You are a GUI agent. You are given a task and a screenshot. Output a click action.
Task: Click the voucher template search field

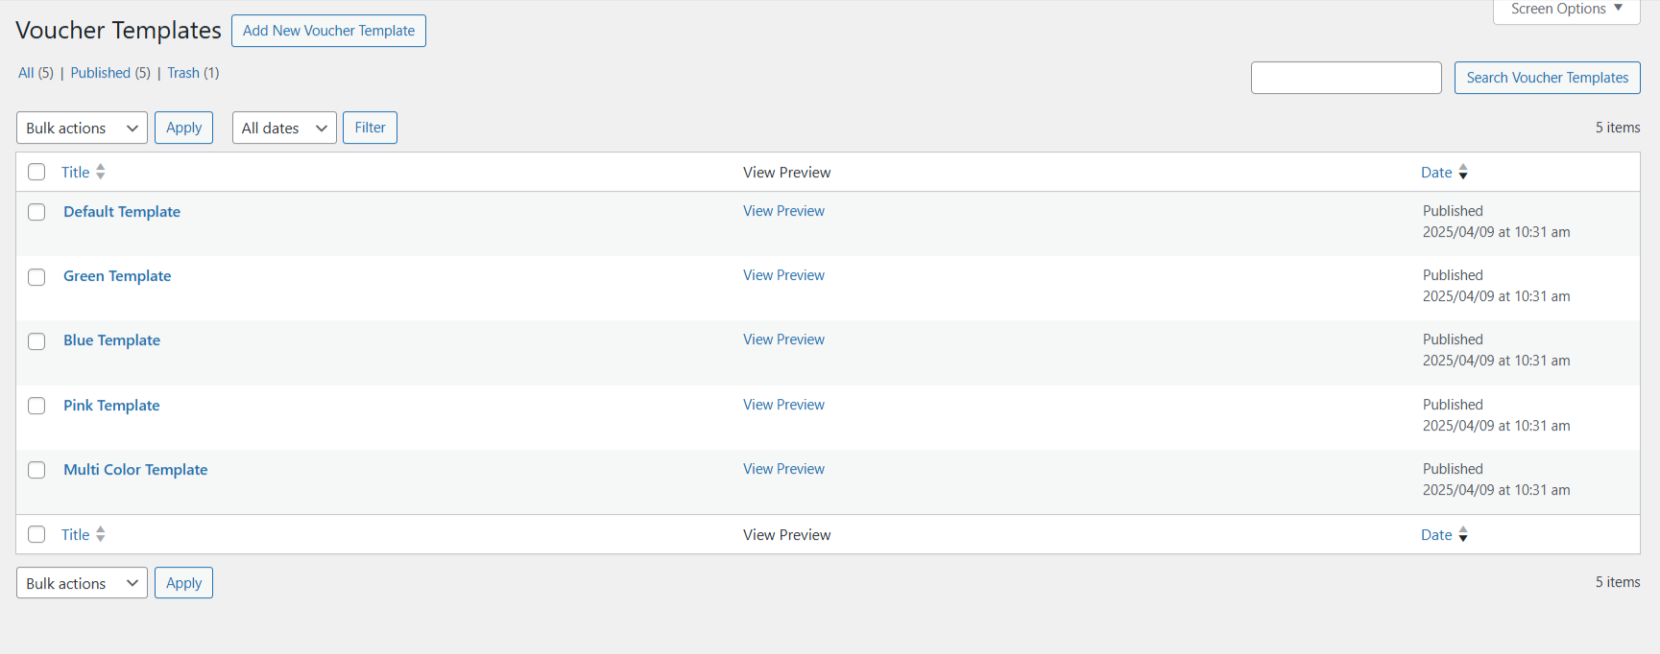coord(1346,78)
